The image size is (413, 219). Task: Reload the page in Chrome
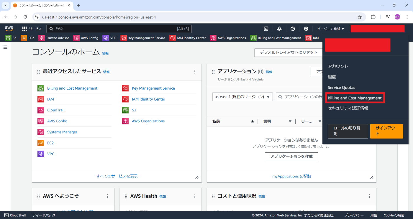click(25, 17)
